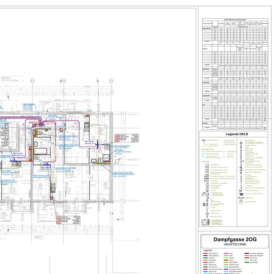The image size is (274, 274).
Task: Click the D-7 grid axis marker
Action: coord(111,81)
